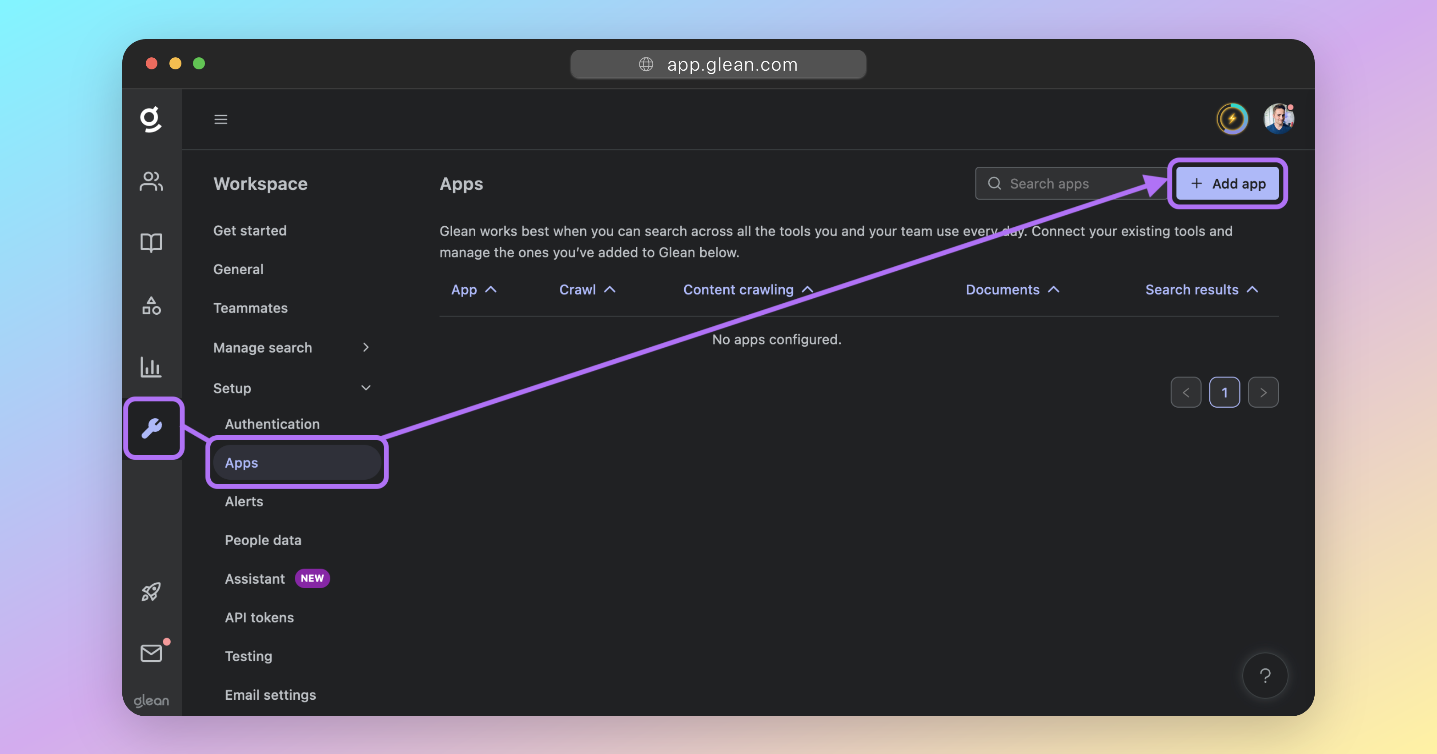Toggle sorting on the Documents column
Screen dimensions: 1437x754
[1012, 289]
